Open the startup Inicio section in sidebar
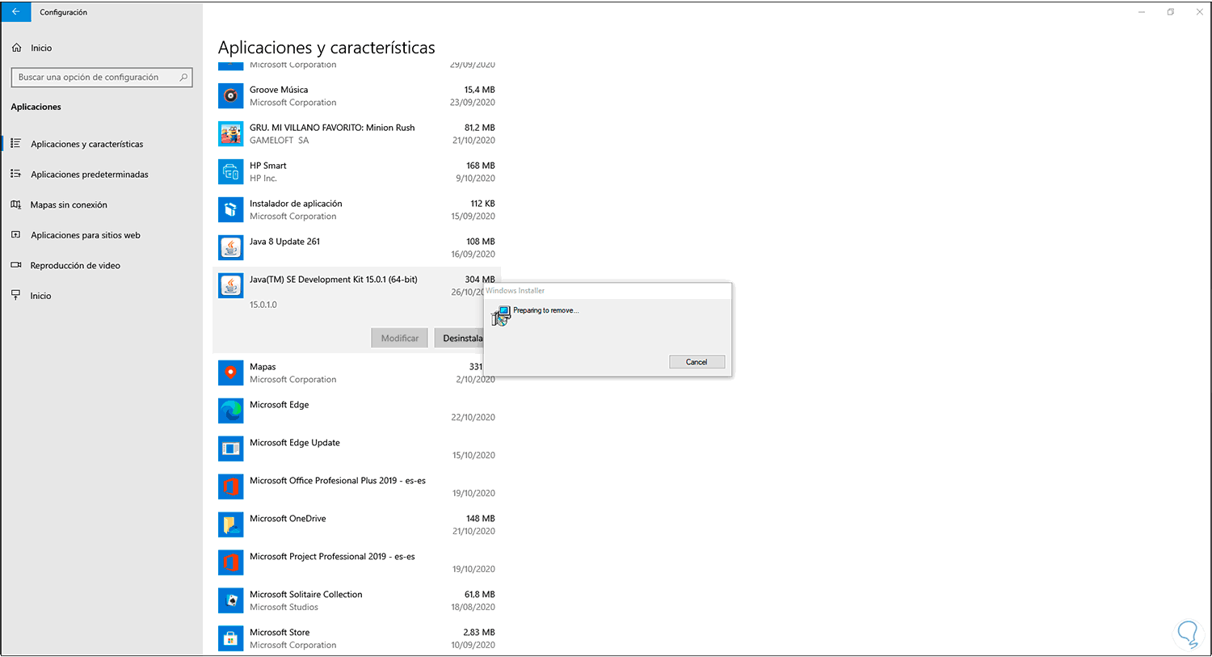The width and height of the screenshot is (1212, 657). click(40, 296)
